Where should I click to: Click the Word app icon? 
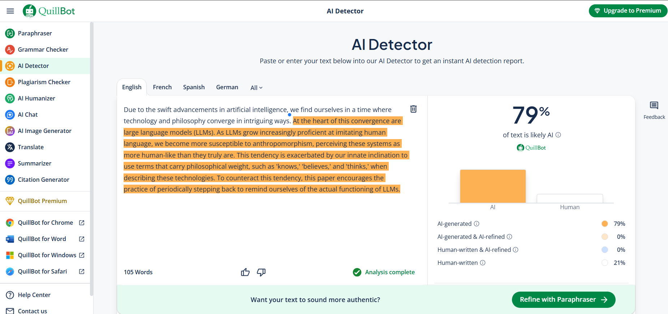(10, 239)
